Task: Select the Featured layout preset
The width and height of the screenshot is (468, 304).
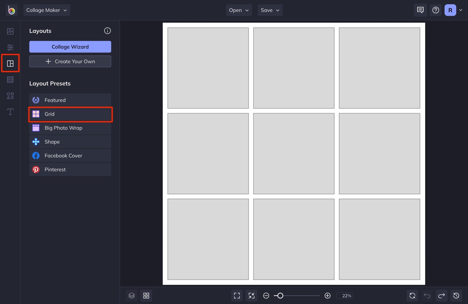Action: [70, 100]
